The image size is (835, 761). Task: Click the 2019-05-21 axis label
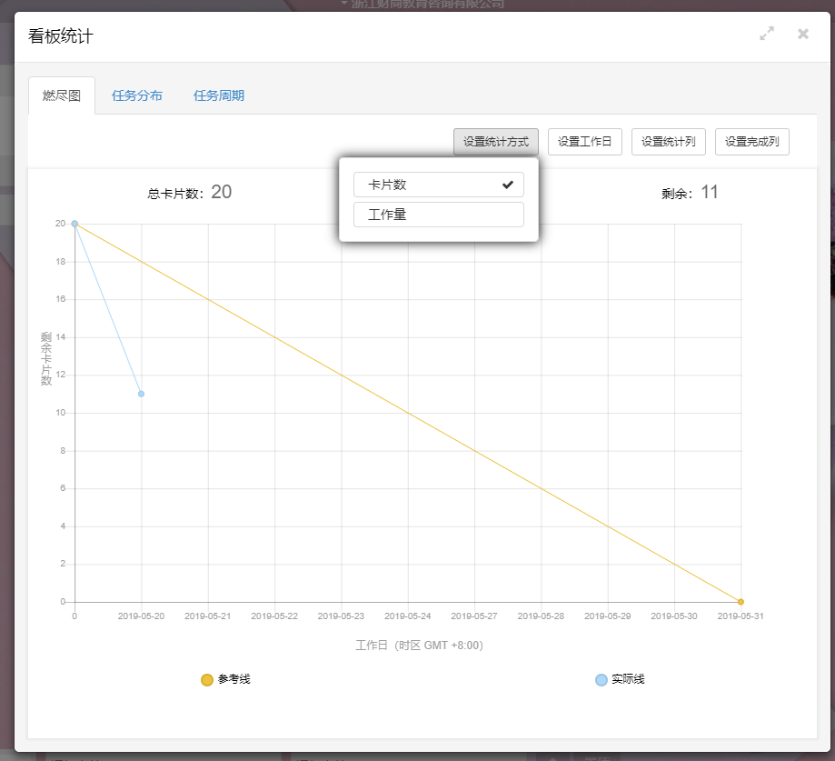pyautogui.click(x=208, y=616)
